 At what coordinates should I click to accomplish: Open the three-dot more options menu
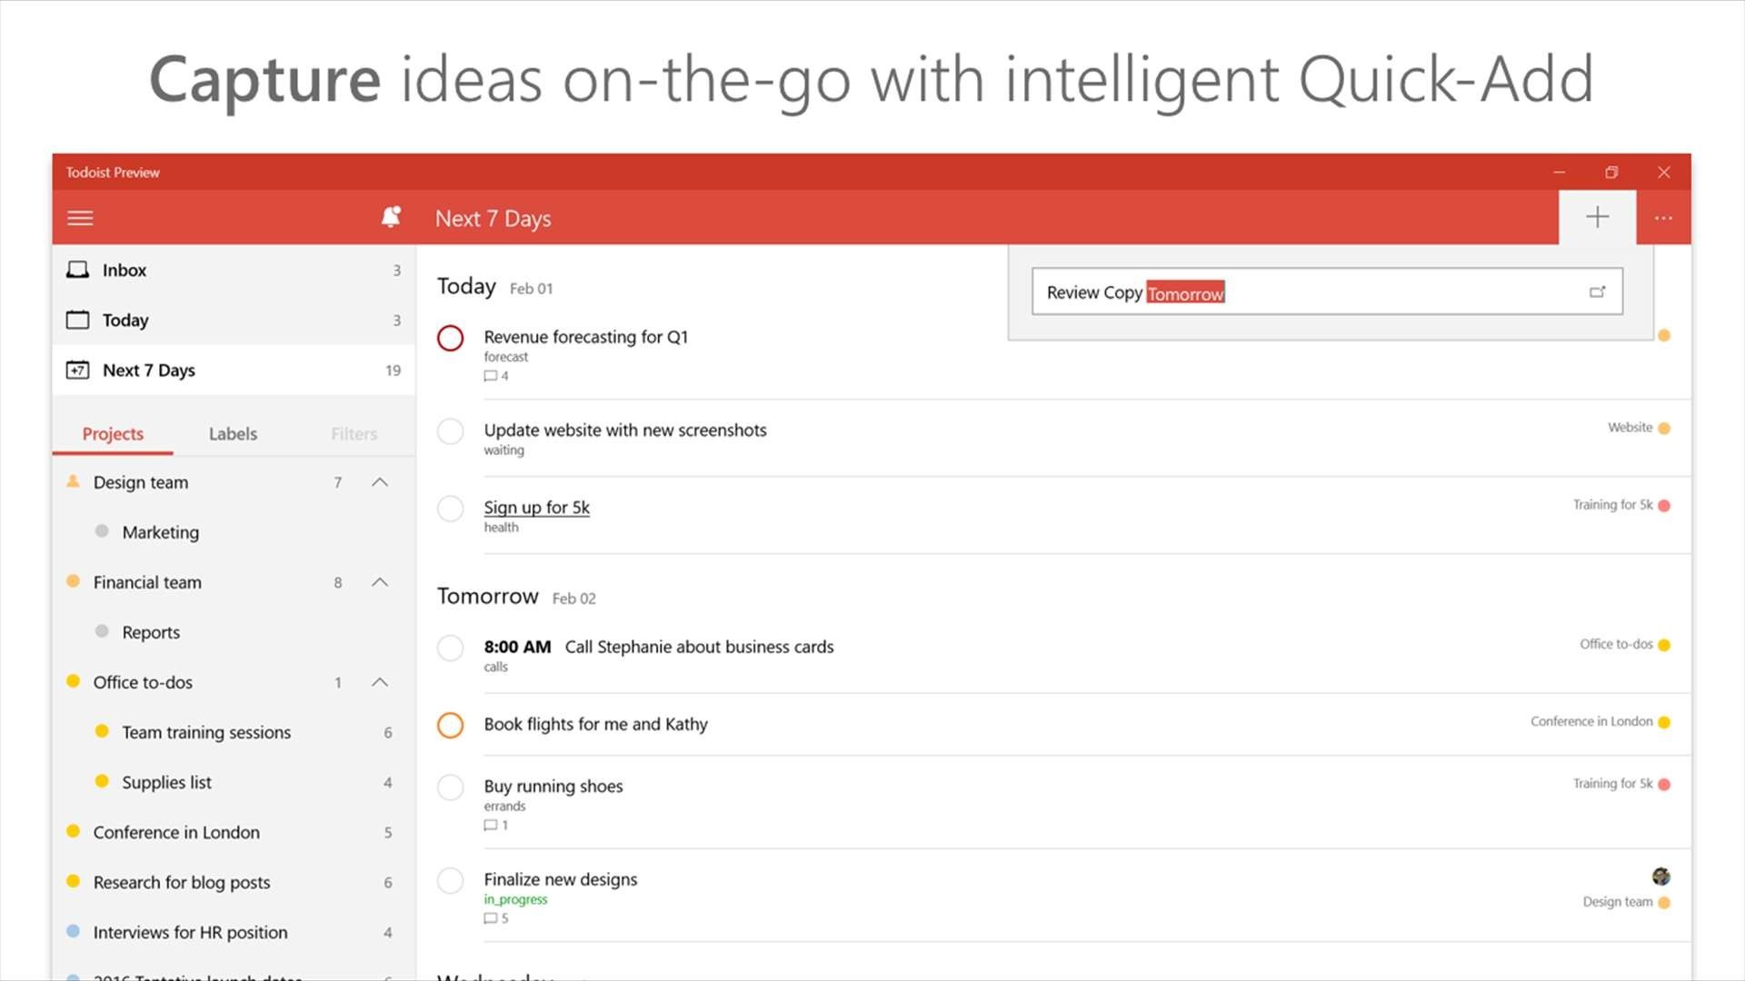click(x=1663, y=218)
